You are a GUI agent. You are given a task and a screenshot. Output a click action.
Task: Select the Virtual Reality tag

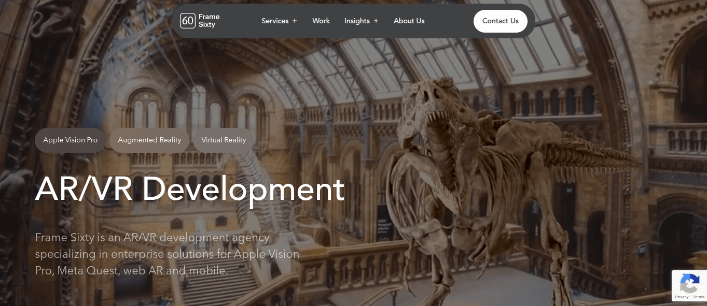point(224,140)
